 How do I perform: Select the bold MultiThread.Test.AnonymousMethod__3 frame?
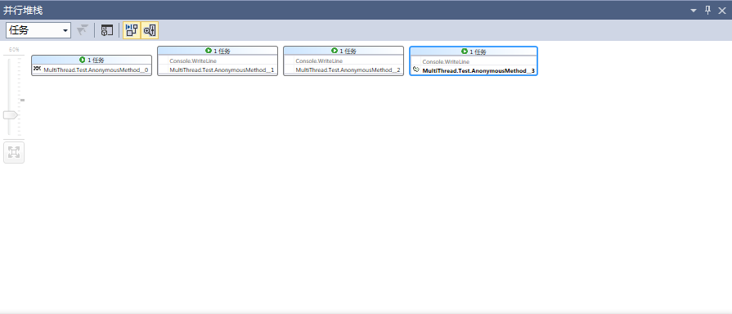point(478,71)
